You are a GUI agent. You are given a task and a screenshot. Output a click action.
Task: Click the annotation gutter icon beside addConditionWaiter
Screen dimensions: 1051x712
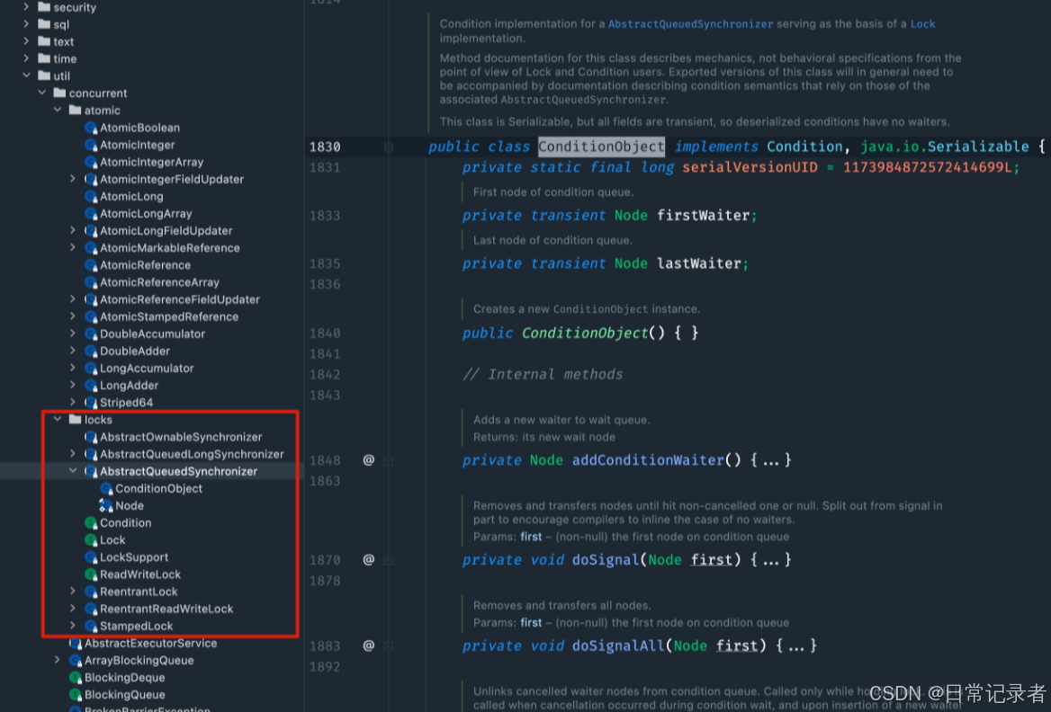coord(368,460)
